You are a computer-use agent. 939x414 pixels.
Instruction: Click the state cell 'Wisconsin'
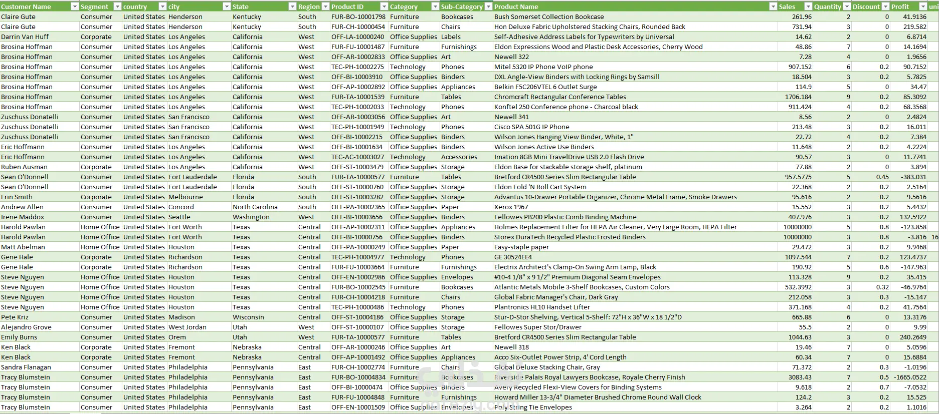(x=264, y=317)
